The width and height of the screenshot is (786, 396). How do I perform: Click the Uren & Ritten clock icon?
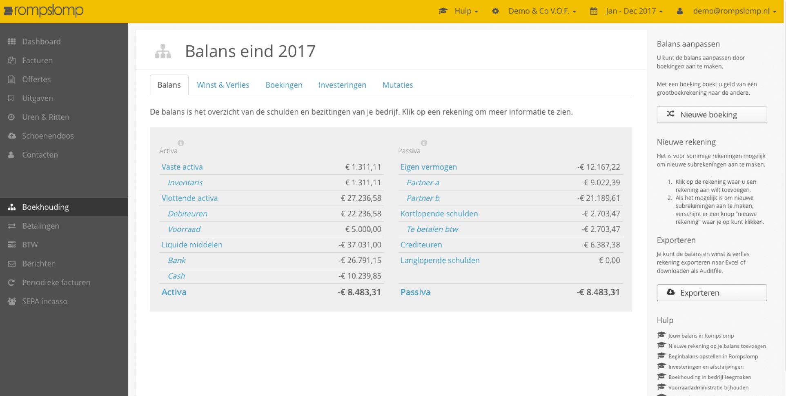pyautogui.click(x=11, y=117)
